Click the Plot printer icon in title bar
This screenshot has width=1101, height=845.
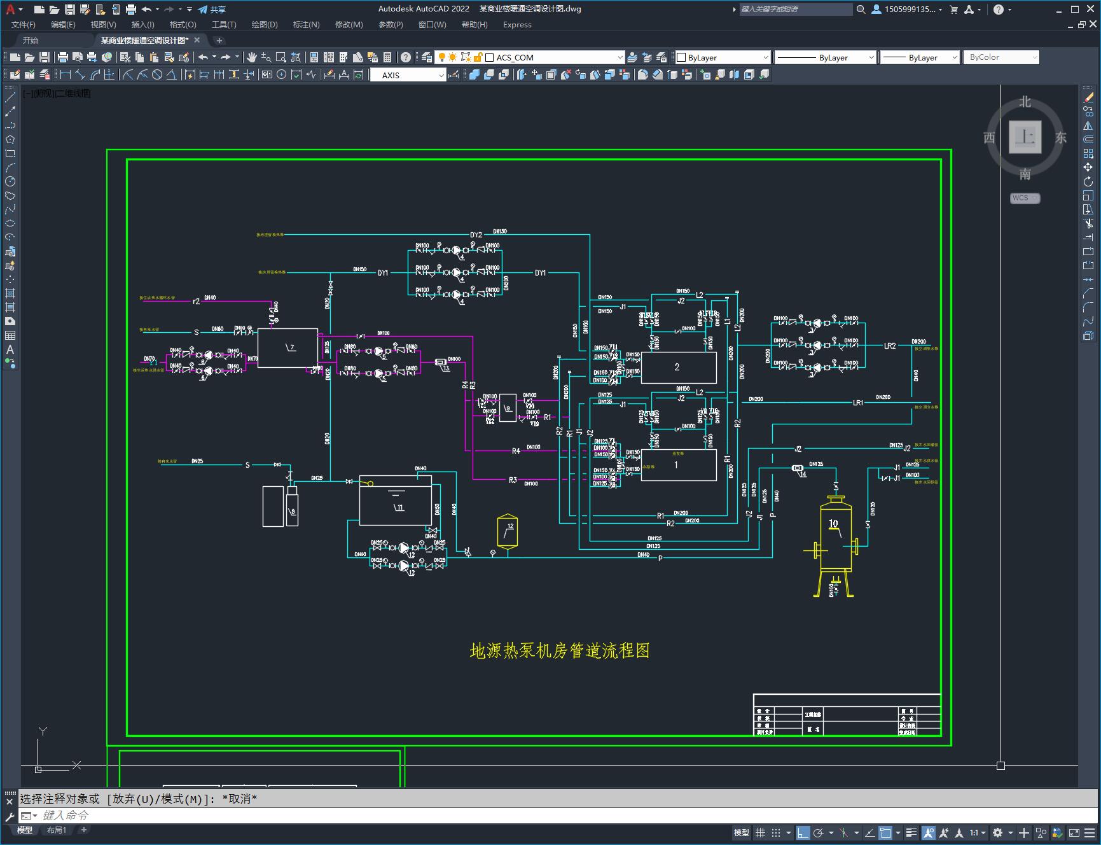131,9
